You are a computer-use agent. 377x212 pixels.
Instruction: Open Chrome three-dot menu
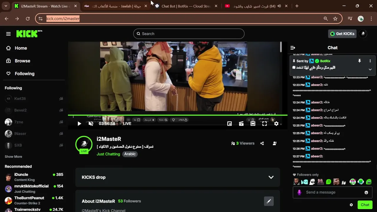(371, 19)
